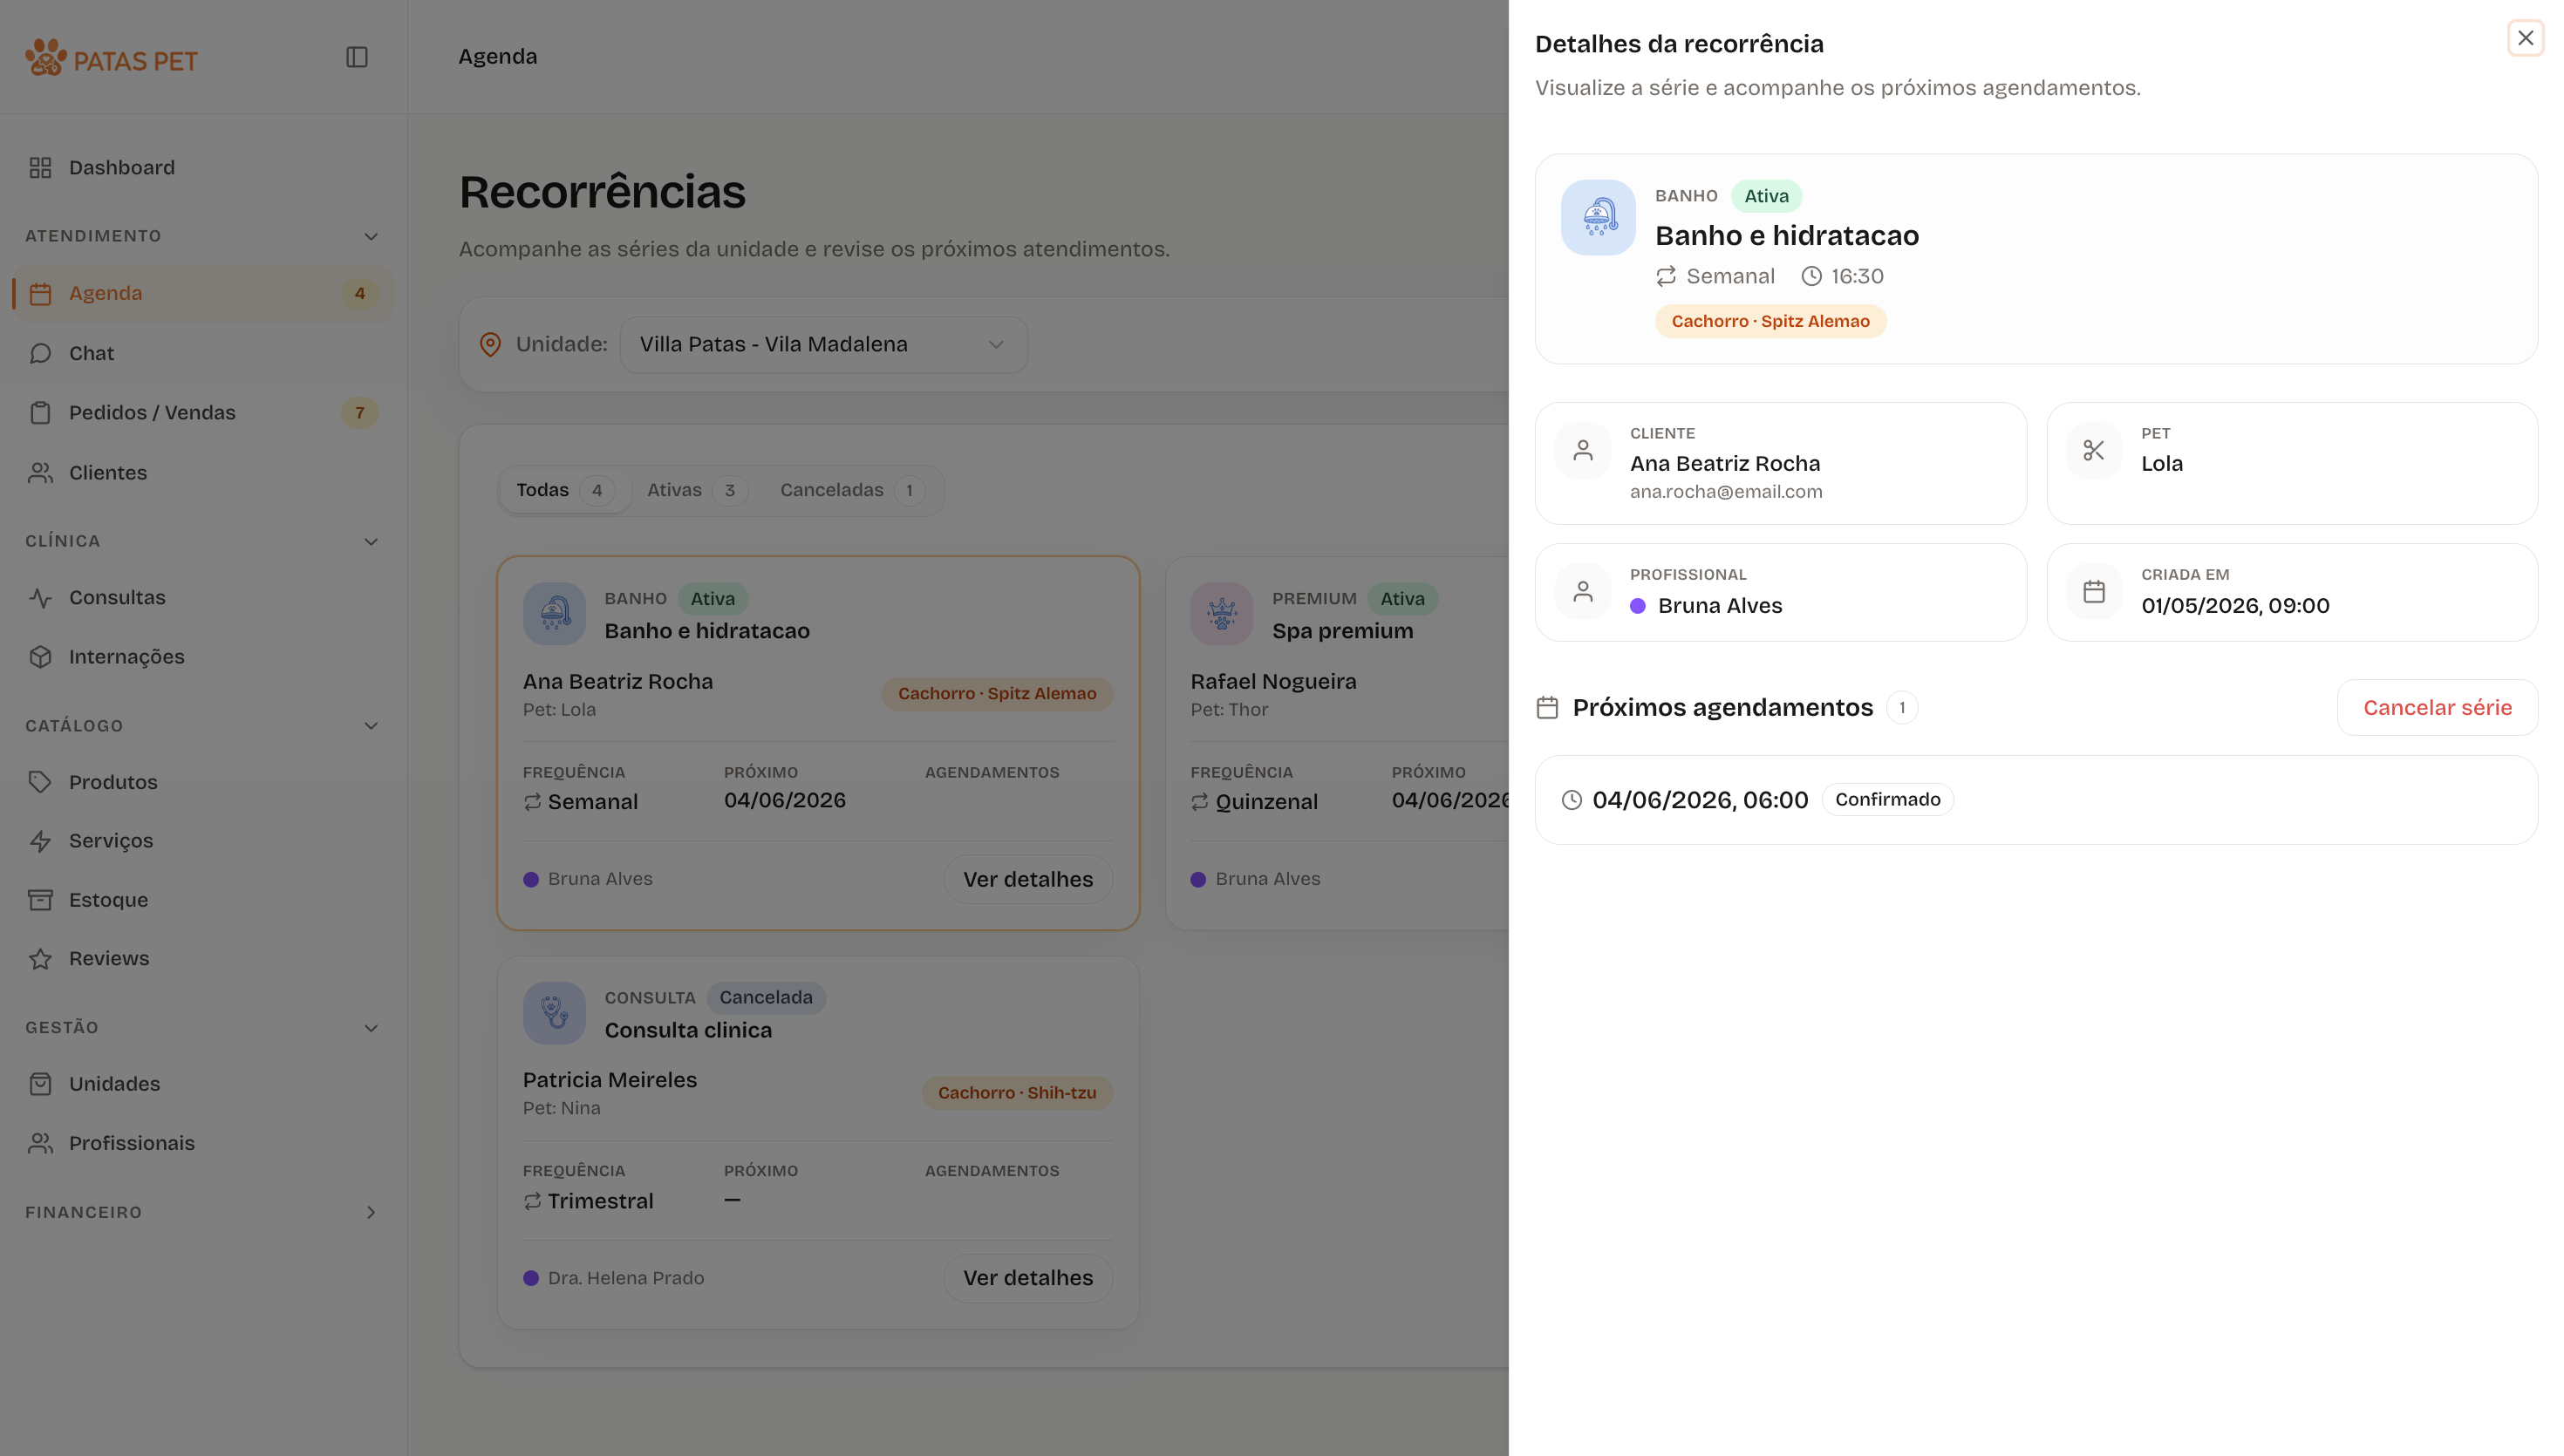The height and width of the screenshot is (1456, 2564).
Task: Click the shower icon on Banho e hidratacao card
Action: [x=554, y=613]
